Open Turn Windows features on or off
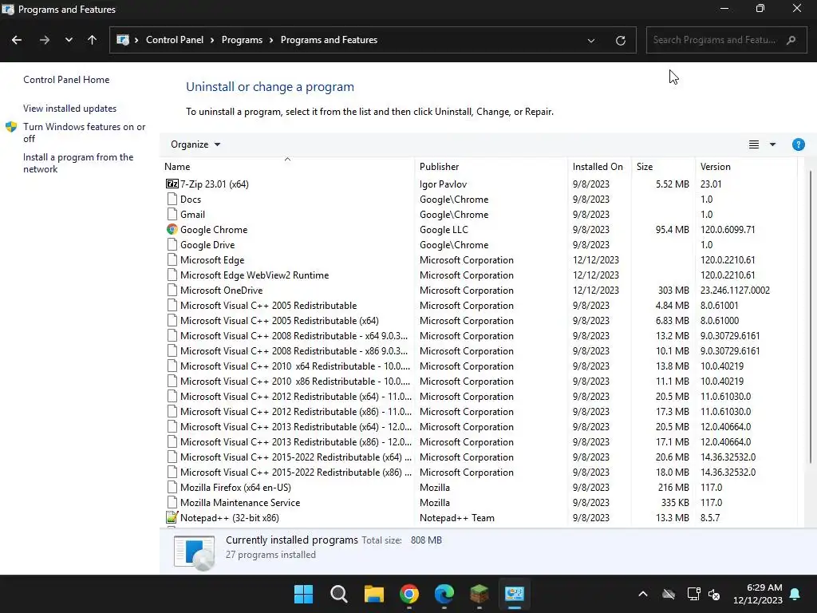817x613 pixels. 85,132
